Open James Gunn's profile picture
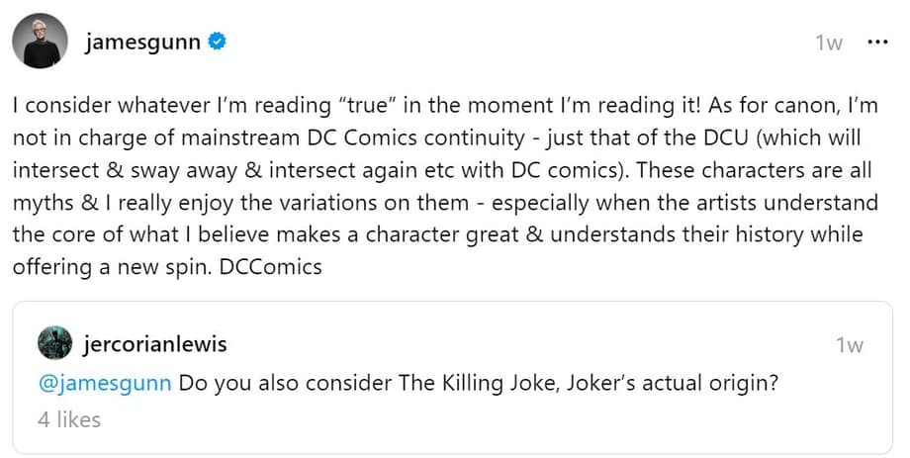This screenshot has height=458, width=910. (x=40, y=42)
